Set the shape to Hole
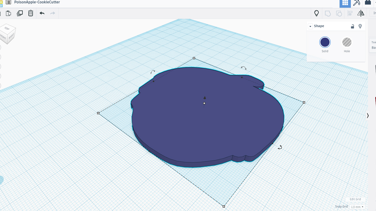The width and height of the screenshot is (376, 211). click(347, 42)
